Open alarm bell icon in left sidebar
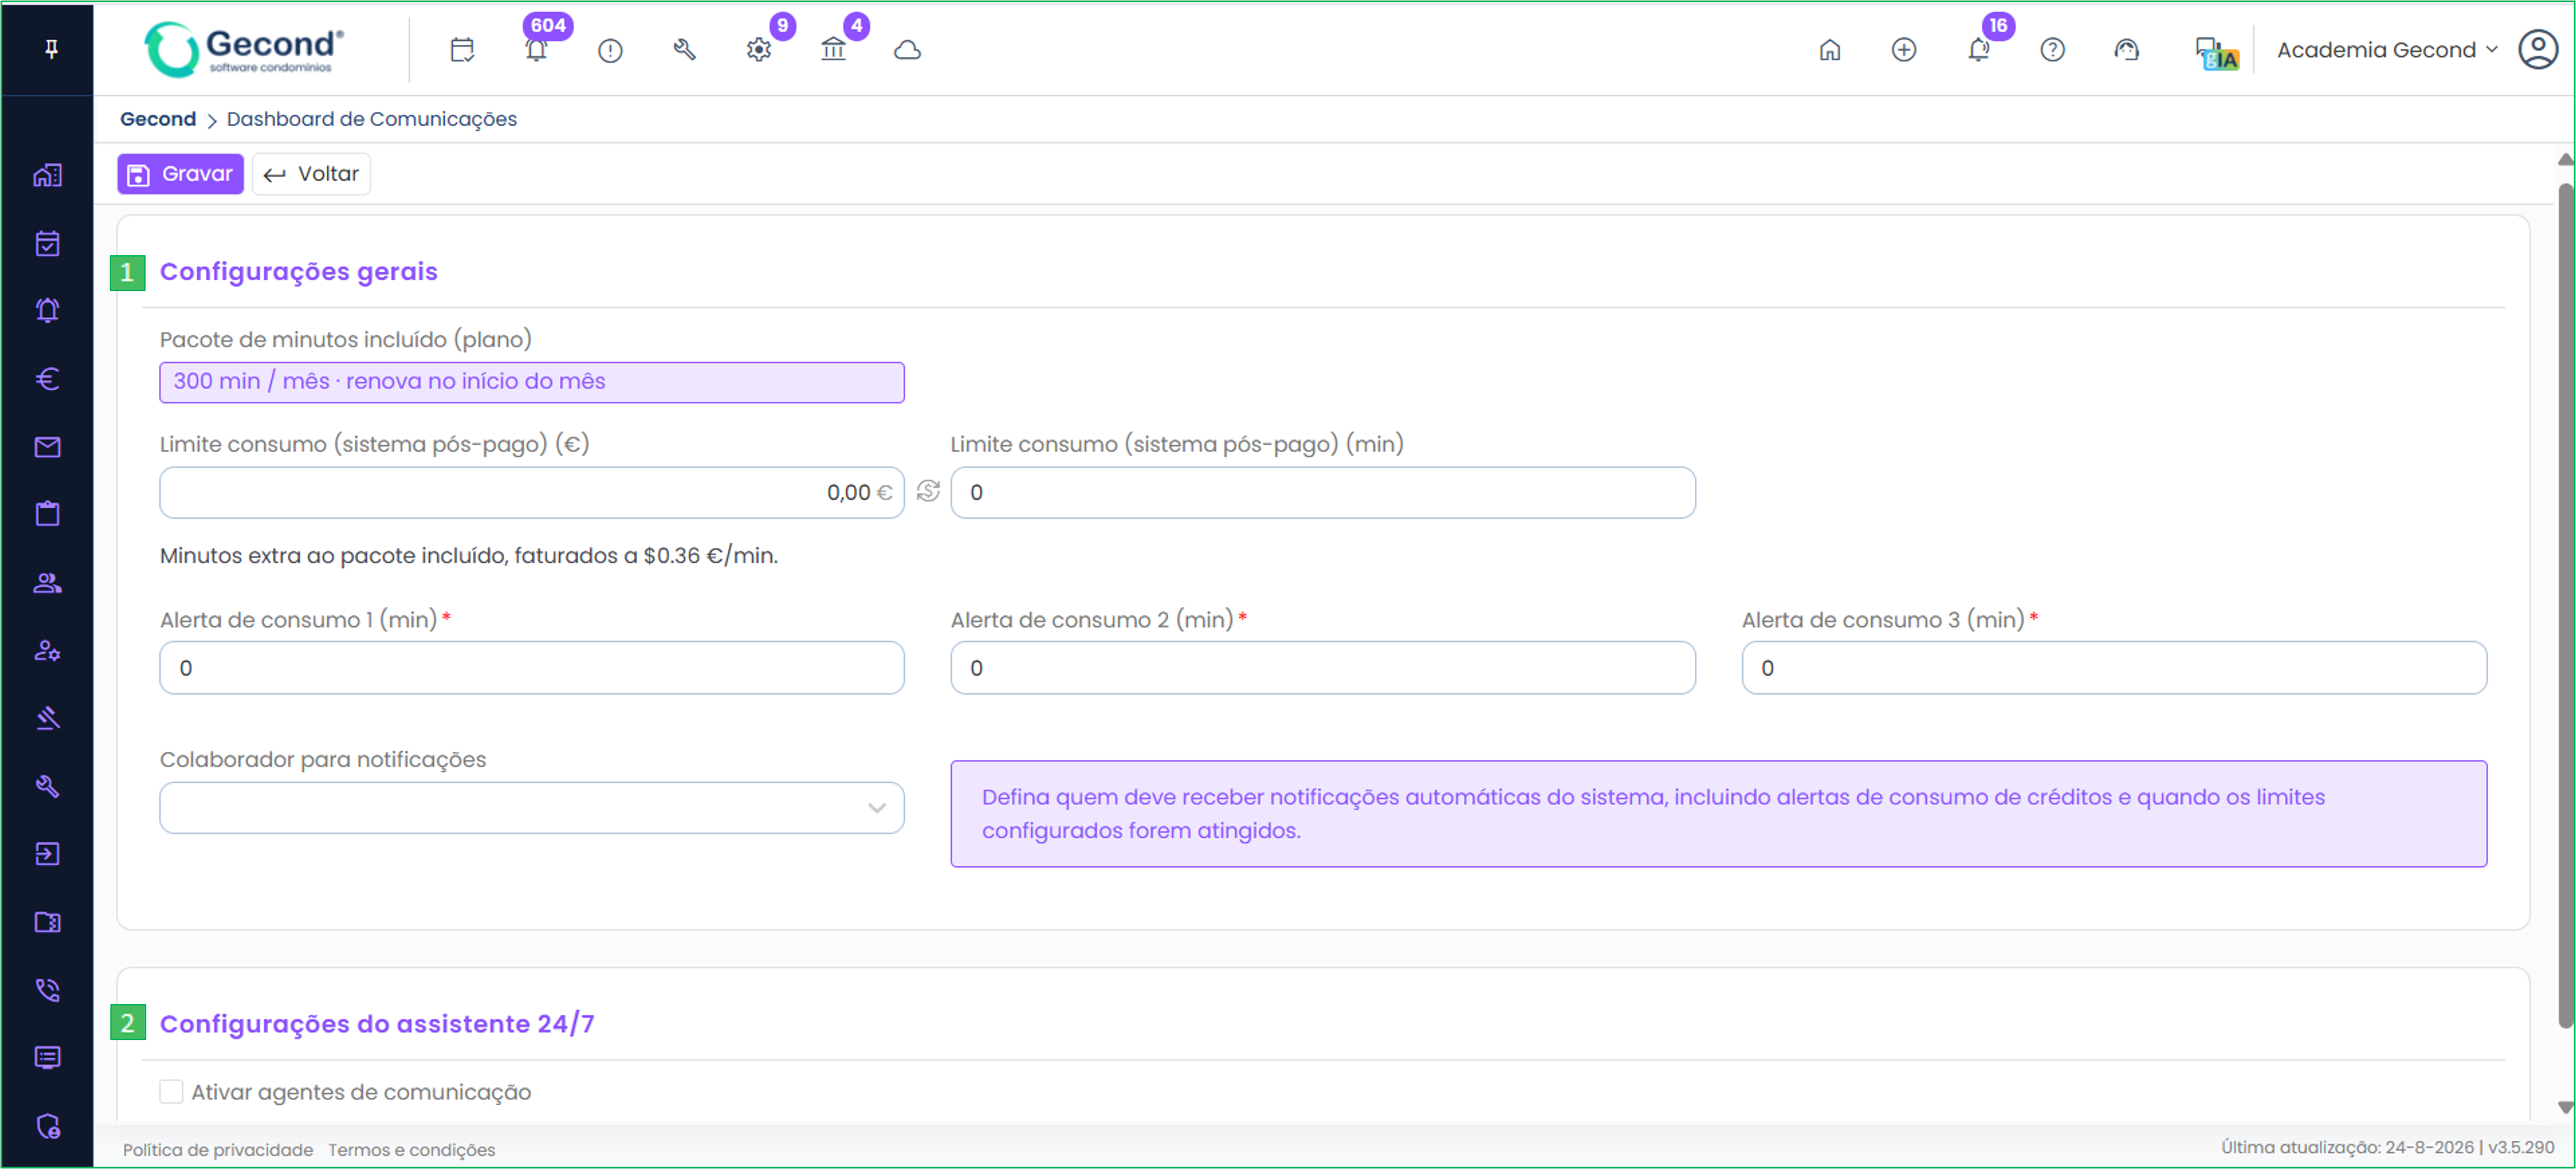Viewport: 2576px width, 1169px height. [x=47, y=310]
